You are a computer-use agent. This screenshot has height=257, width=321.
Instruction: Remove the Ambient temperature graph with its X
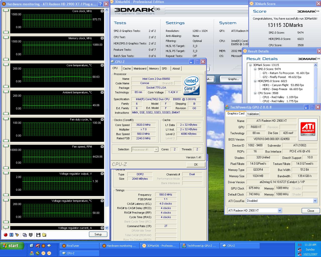coord(102,92)
